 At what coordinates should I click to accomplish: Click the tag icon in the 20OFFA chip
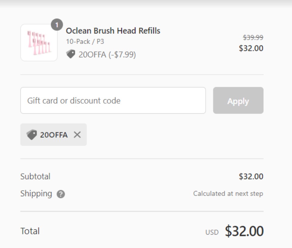coord(32,135)
